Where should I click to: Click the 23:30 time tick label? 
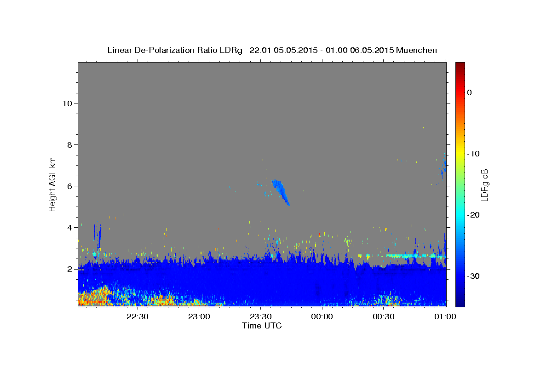260,316
